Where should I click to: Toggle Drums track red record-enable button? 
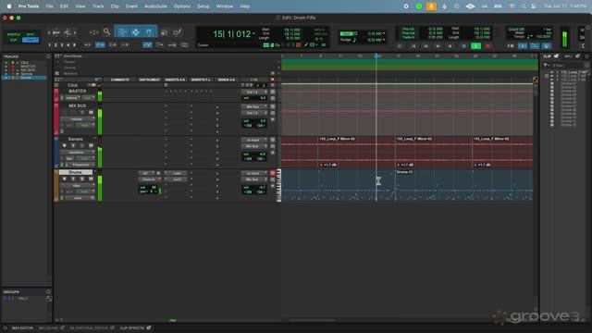pyautogui.click(x=273, y=173)
